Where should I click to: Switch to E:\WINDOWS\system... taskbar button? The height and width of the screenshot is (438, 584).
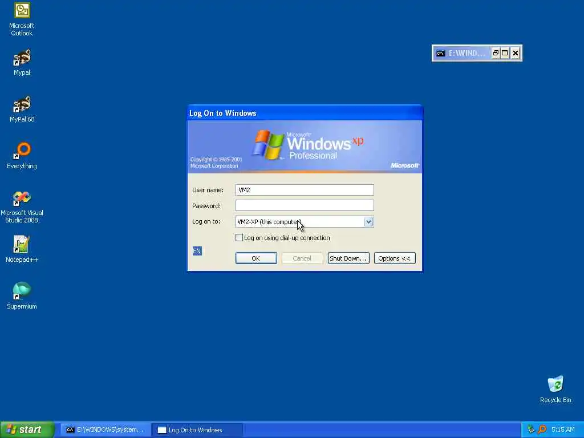[105, 430]
